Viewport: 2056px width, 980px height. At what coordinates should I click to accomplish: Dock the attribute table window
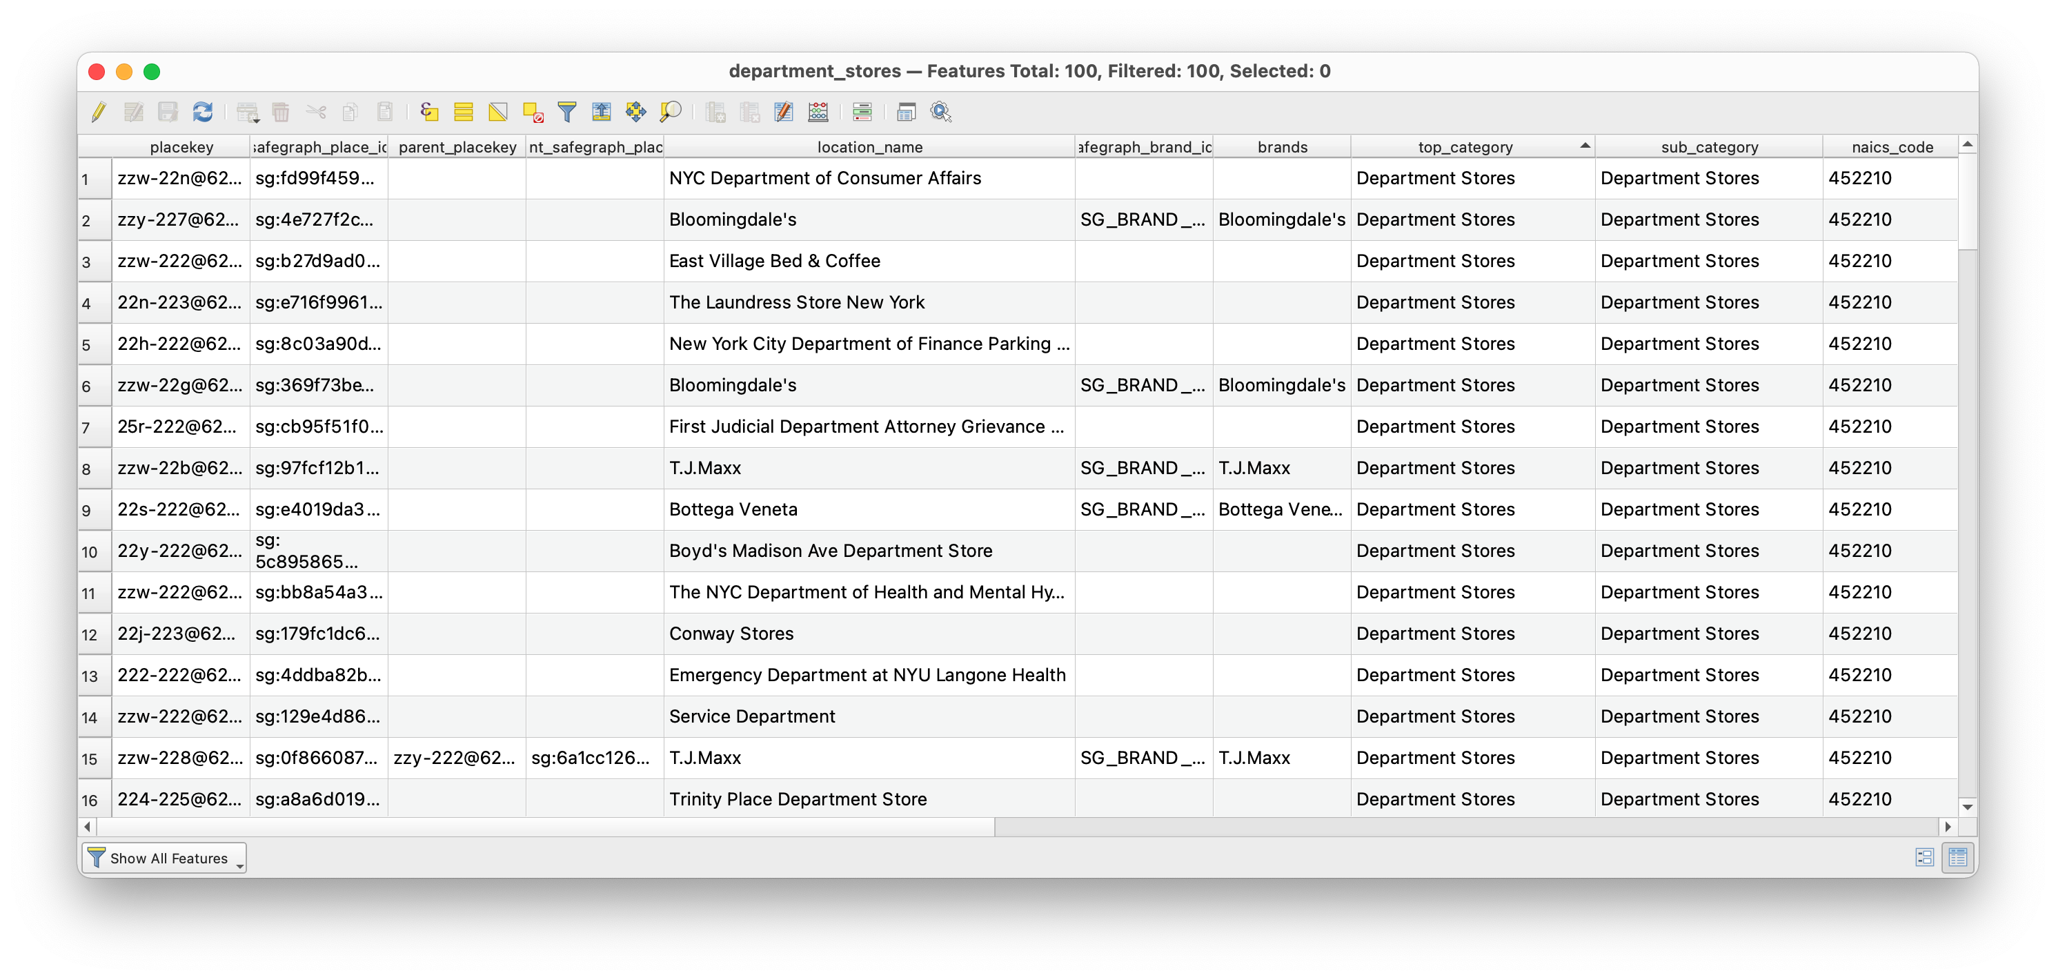[x=906, y=112]
